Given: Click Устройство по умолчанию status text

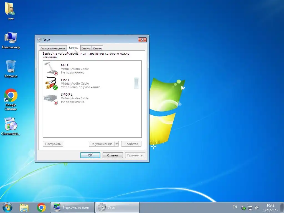Looking at the screenshot, I should [81, 87].
